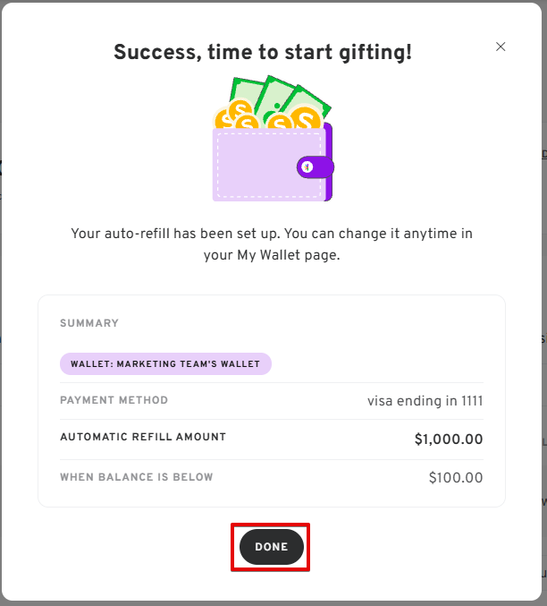Click the Success, time to start gifting heading
Screen dimensions: 547x606
pyautogui.click(x=263, y=52)
